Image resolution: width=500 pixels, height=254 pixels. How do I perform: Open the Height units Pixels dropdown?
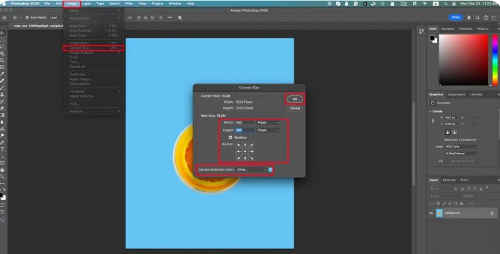coord(268,130)
